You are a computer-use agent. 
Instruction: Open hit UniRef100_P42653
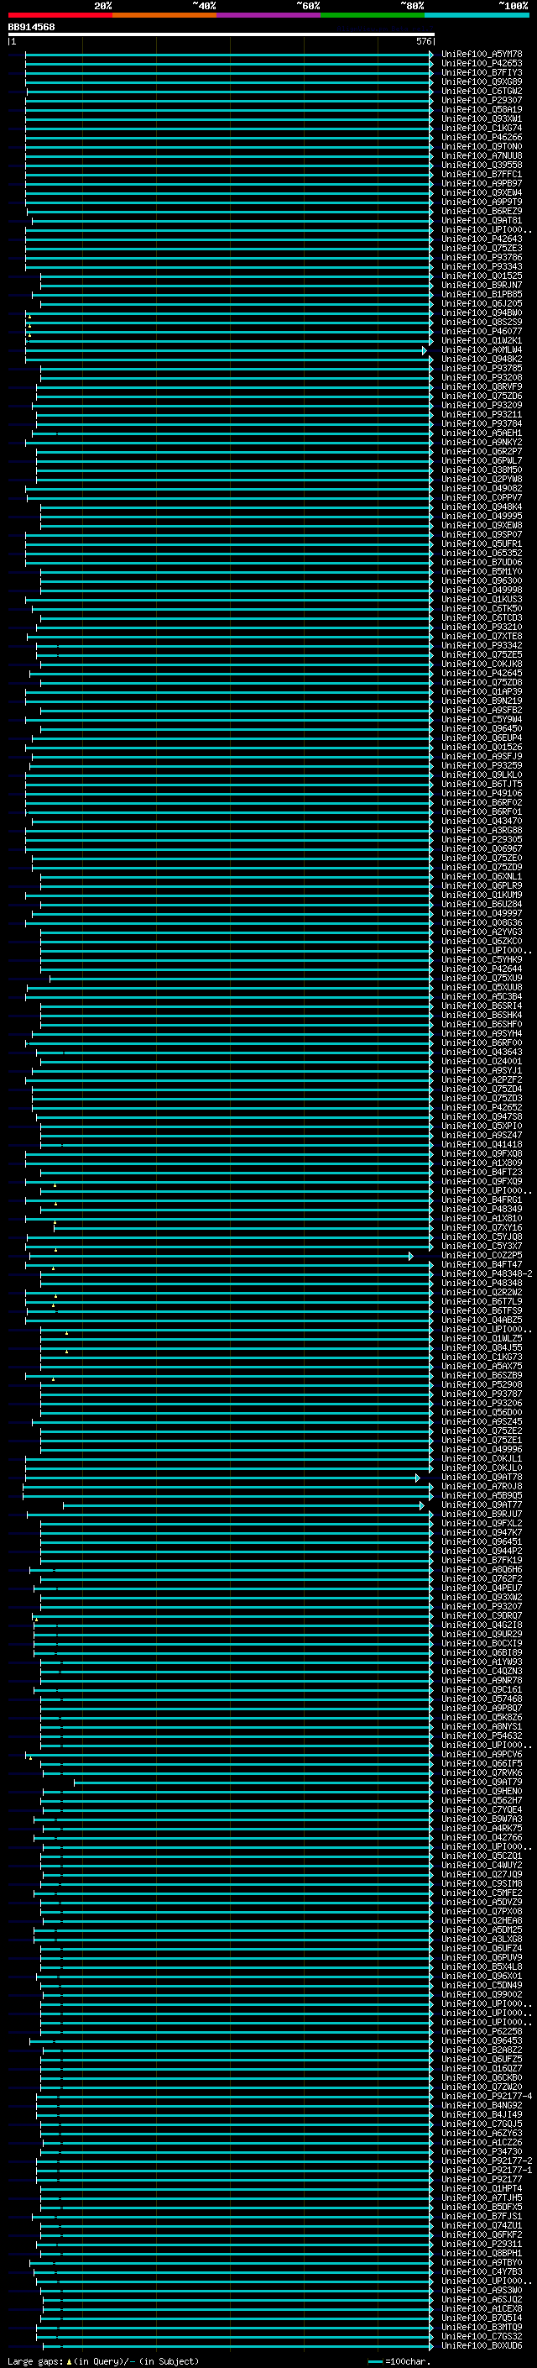[x=482, y=64]
